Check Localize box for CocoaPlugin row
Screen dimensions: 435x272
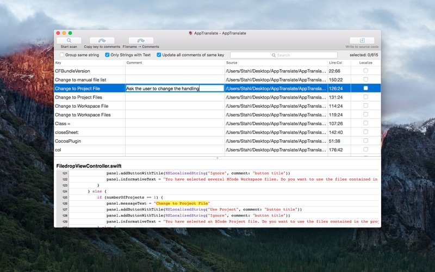tap(365, 140)
